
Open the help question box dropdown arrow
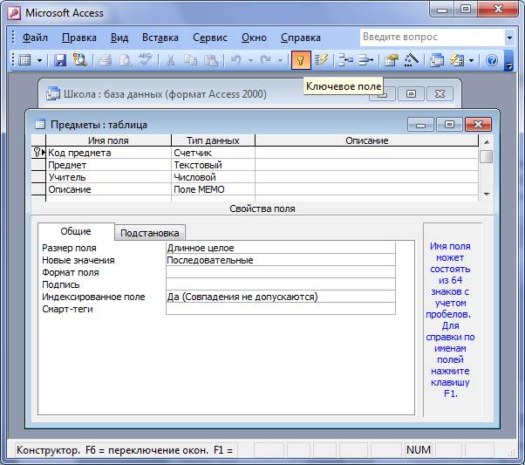pyautogui.click(x=509, y=38)
